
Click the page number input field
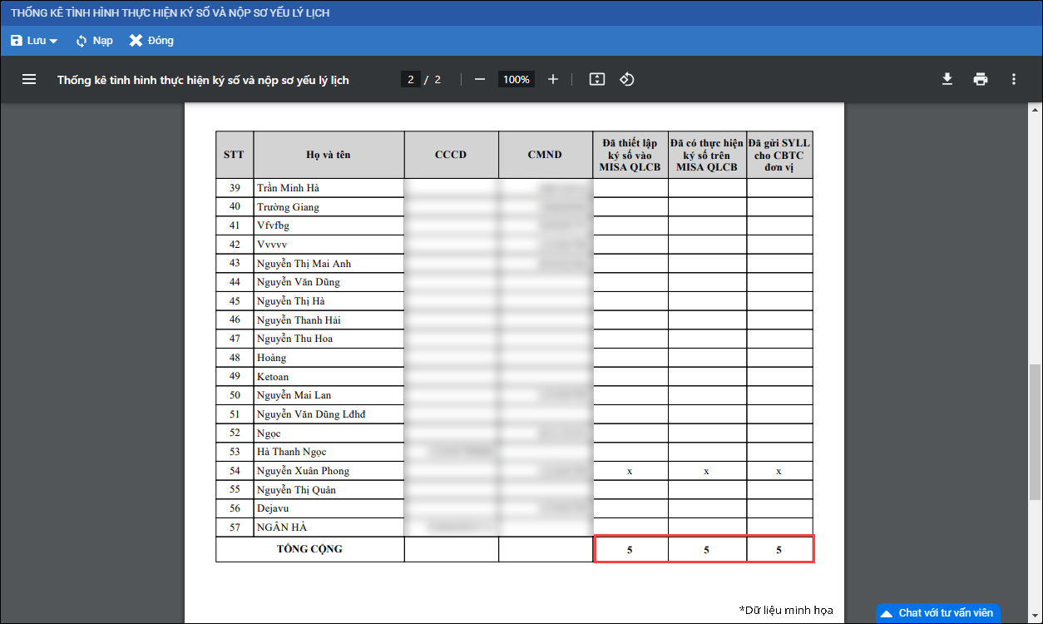pyautogui.click(x=410, y=80)
